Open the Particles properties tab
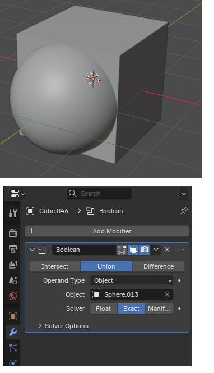Screen dimensions: 214x373 13,348
